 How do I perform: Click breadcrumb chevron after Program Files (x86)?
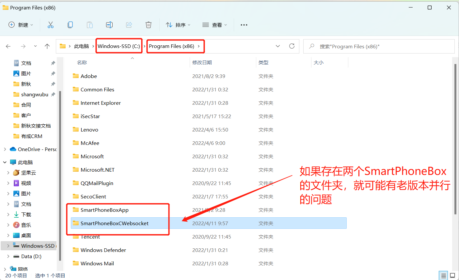coord(198,46)
